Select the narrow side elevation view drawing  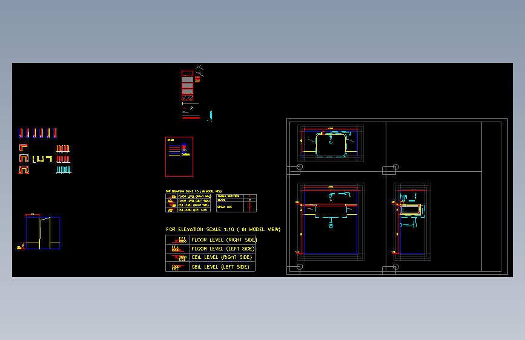pyautogui.click(x=412, y=221)
